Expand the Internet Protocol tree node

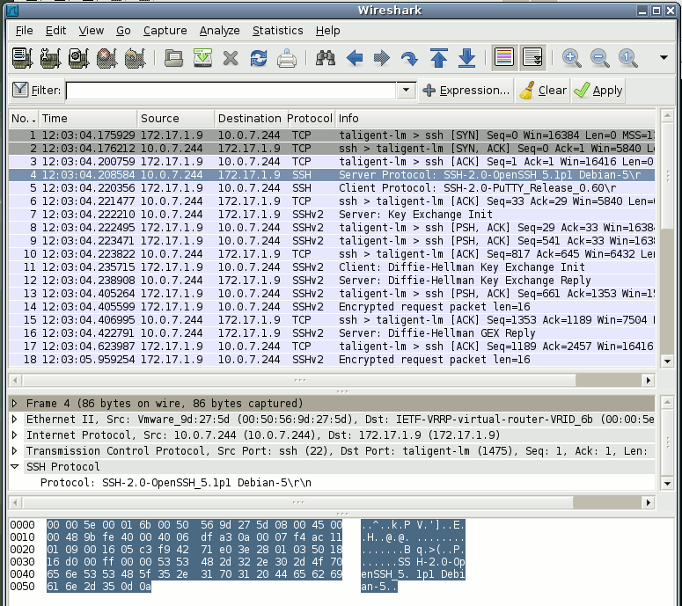tap(14, 434)
